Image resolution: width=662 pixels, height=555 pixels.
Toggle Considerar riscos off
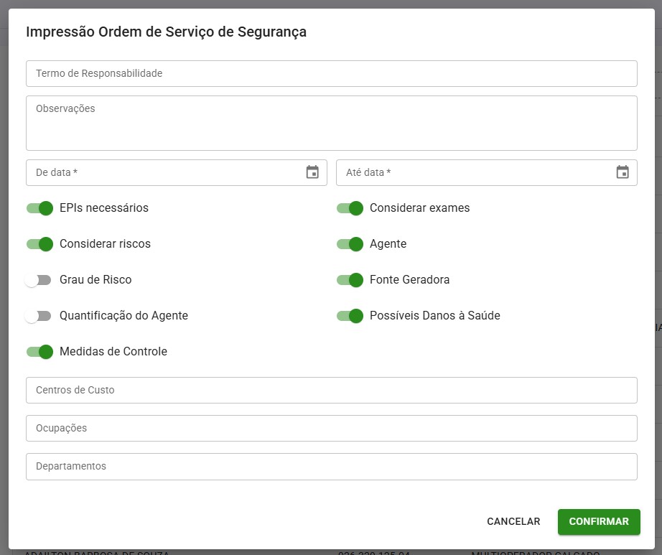[x=40, y=244]
